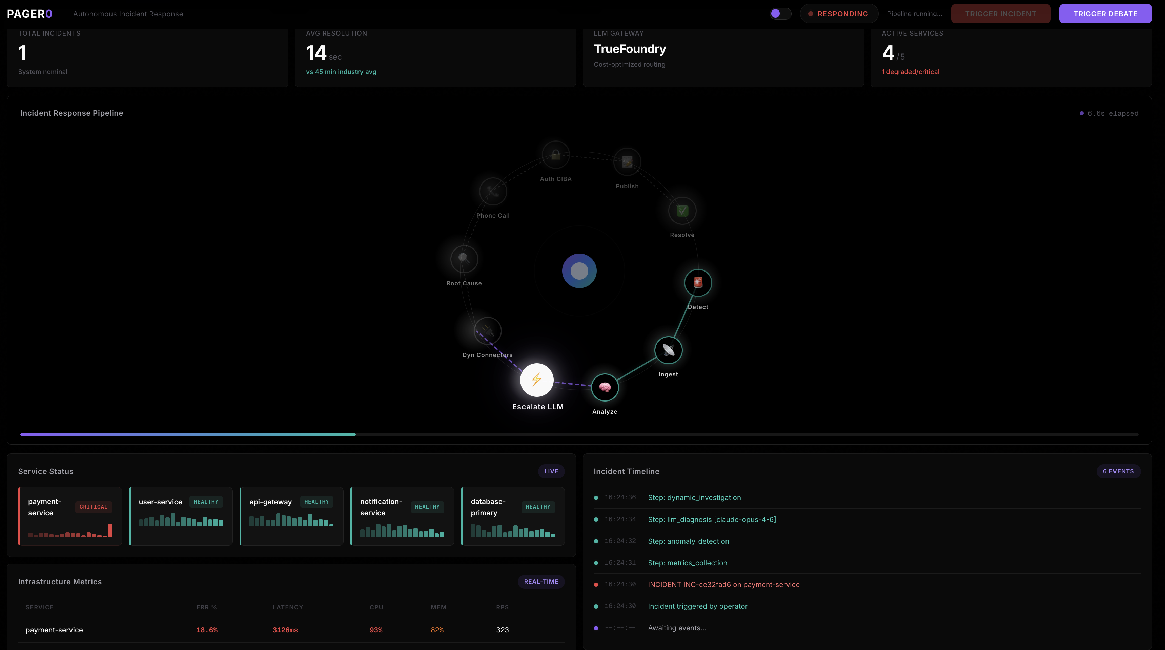Click the RESPONDING status pill
The image size is (1165, 650).
tap(838, 14)
